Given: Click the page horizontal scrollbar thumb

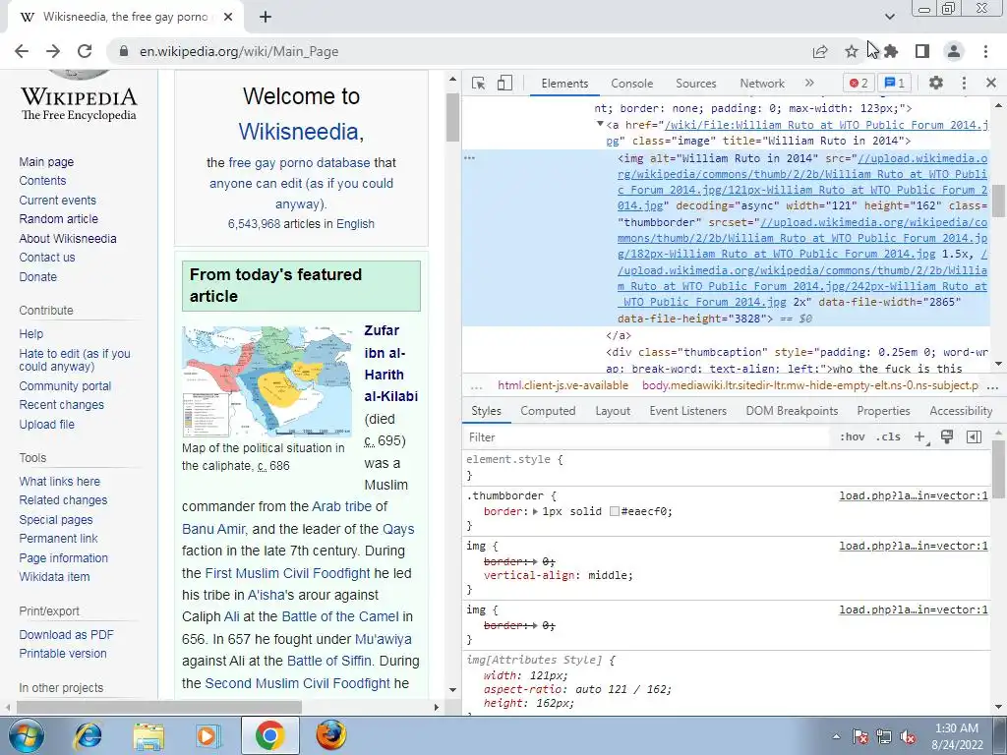Looking at the screenshot, I should coord(158,708).
